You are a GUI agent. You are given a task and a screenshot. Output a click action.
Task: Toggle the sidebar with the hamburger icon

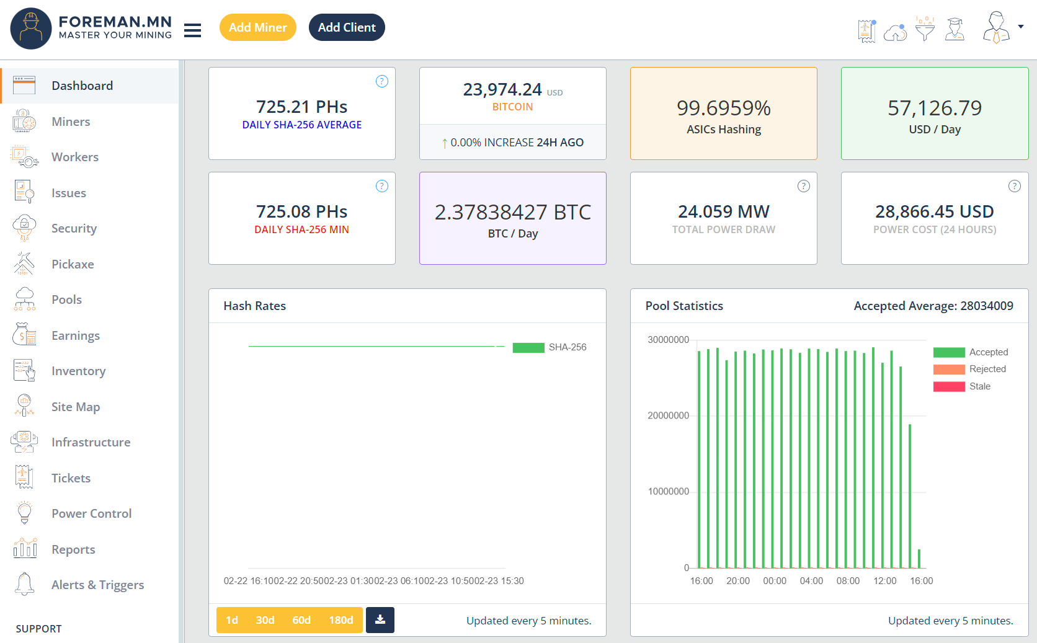(x=192, y=30)
